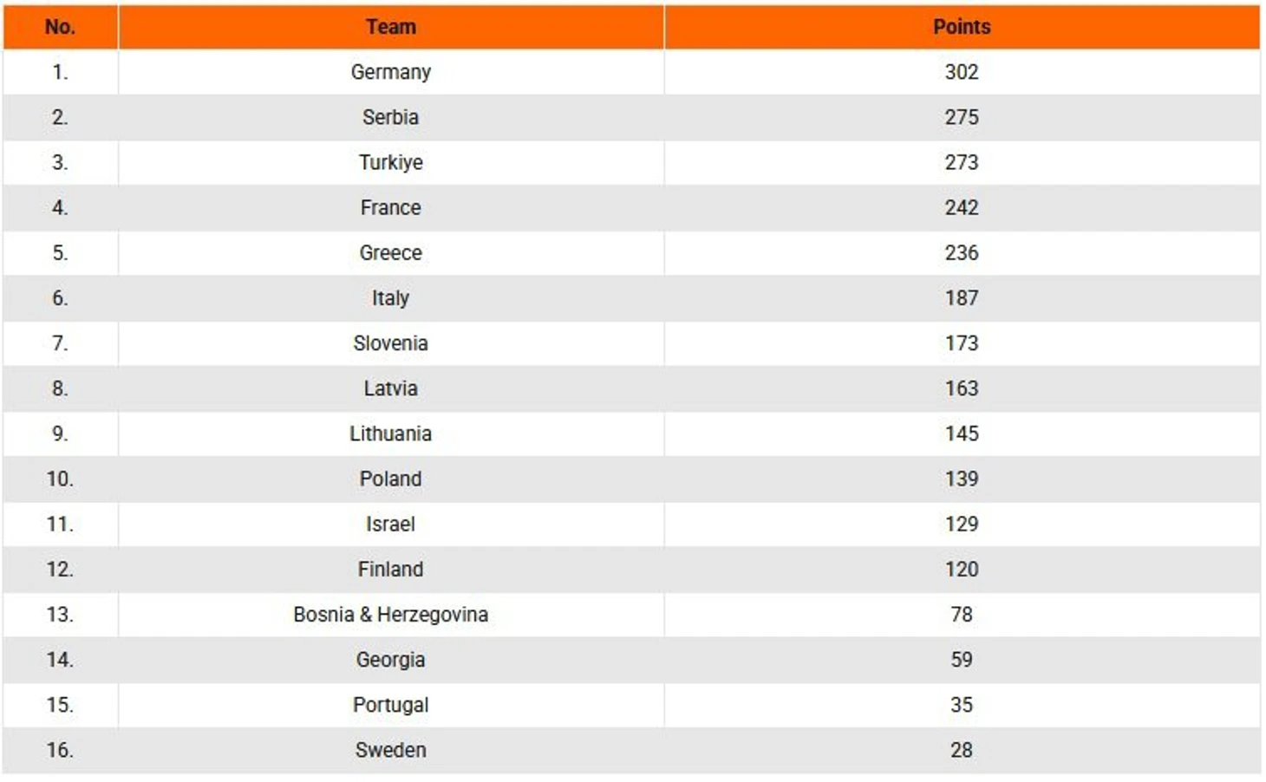The image size is (1266, 782).
Task: Select the Finland team name
Action: tap(391, 569)
